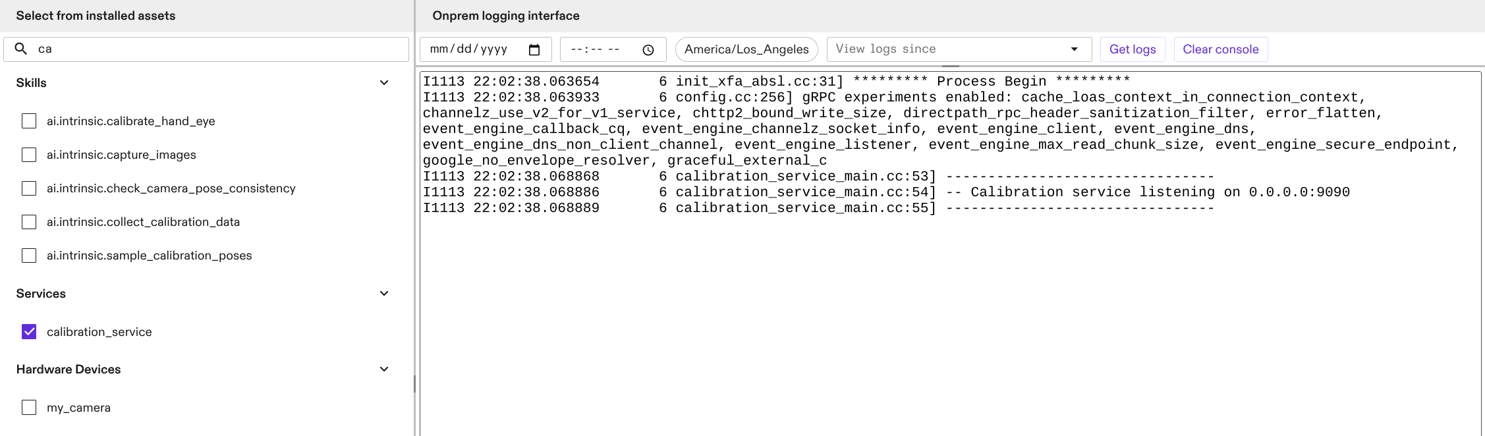Collapse the Skills section chevron
The height and width of the screenshot is (436, 1485).
(384, 83)
